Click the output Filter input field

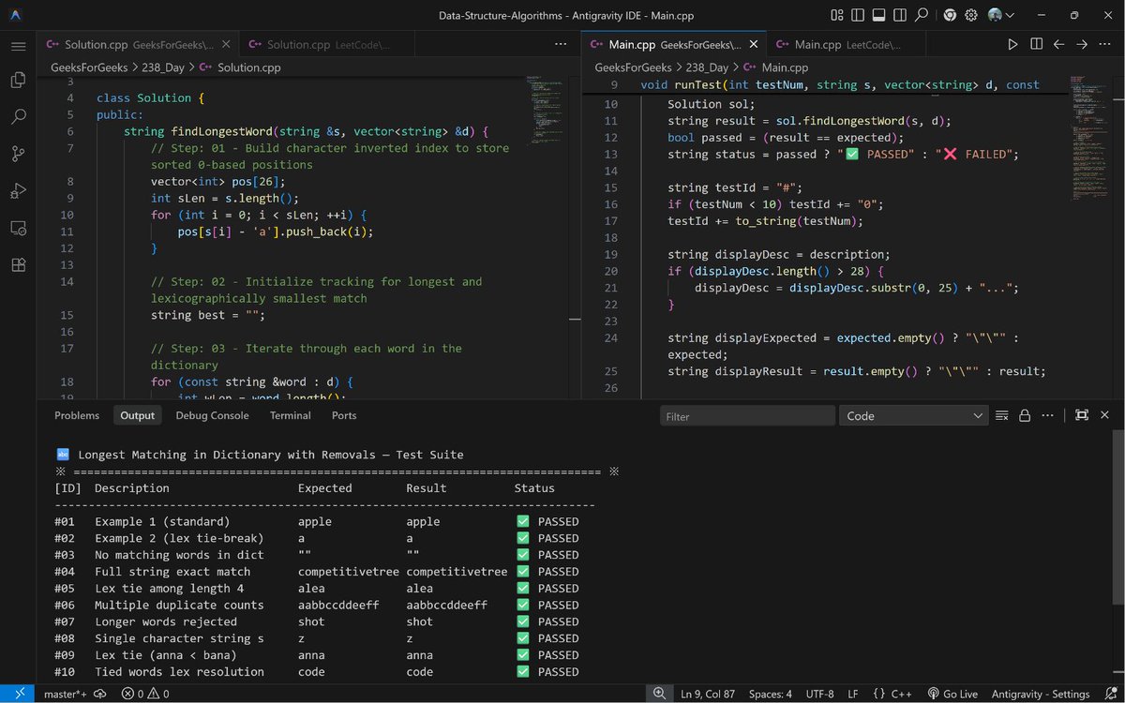point(747,416)
